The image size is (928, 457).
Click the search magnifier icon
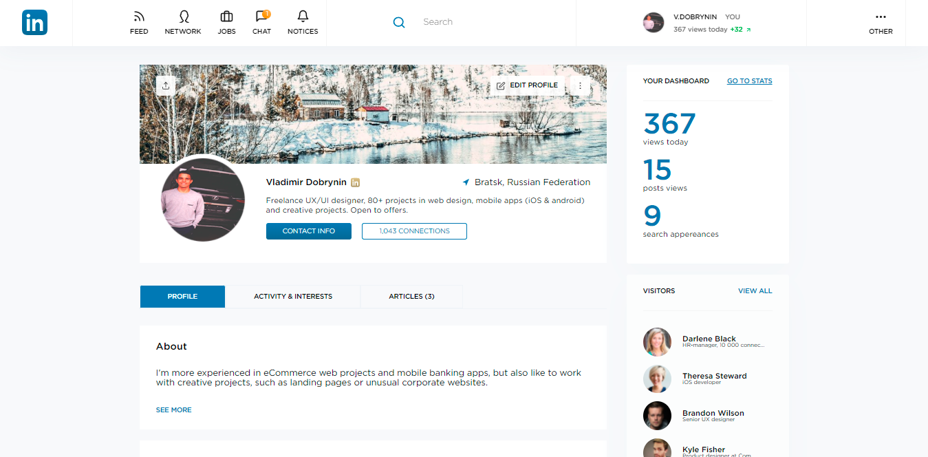(399, 23)
